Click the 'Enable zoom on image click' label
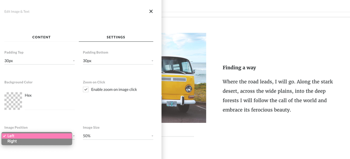 coord(114,90)
